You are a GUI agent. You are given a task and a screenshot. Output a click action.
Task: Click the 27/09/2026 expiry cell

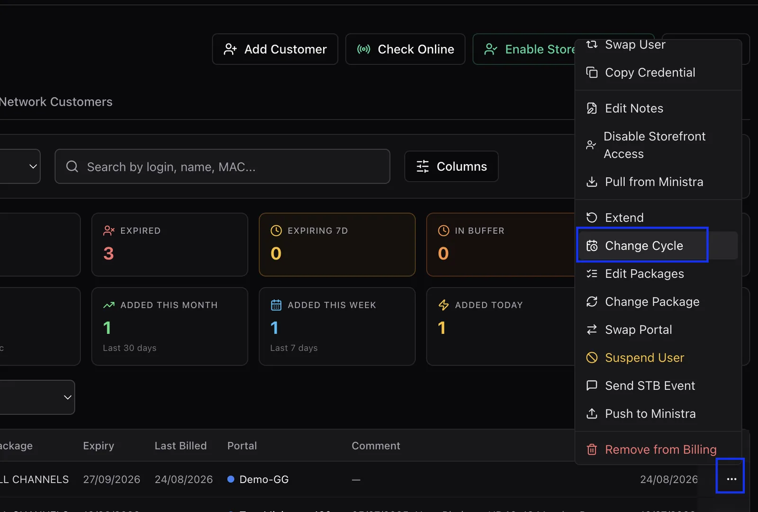(x=112, y=479)
